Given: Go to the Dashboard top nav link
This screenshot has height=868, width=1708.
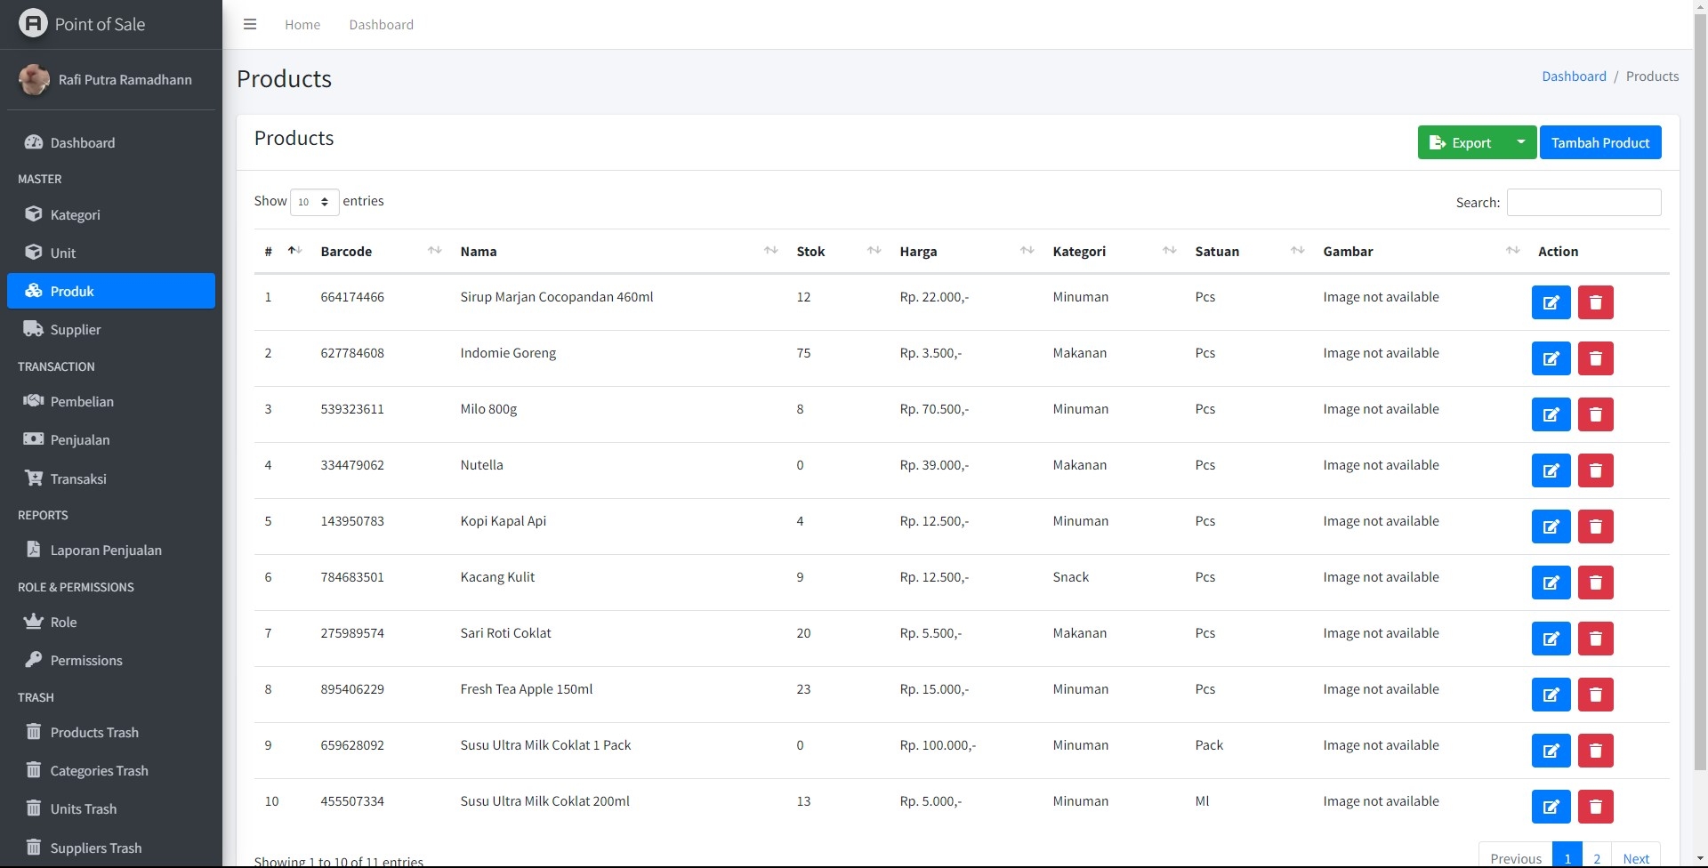Looking at the screenshot, I should click(381, 24).
